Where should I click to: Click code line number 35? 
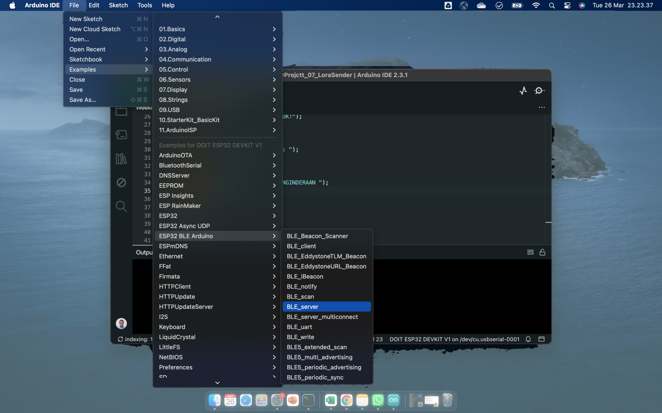coord(147,191)
